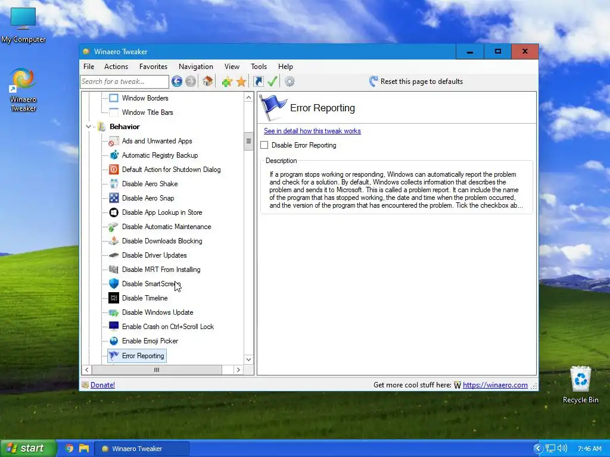The width and height of the screenshot is (610, 457).
Task: Select 'Disable Timeline' text in tree
Action: (x=145, y=298)
